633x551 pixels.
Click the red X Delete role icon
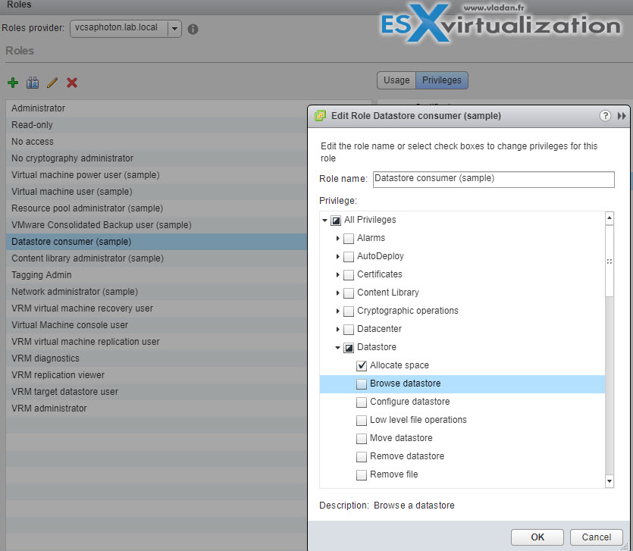72,83
